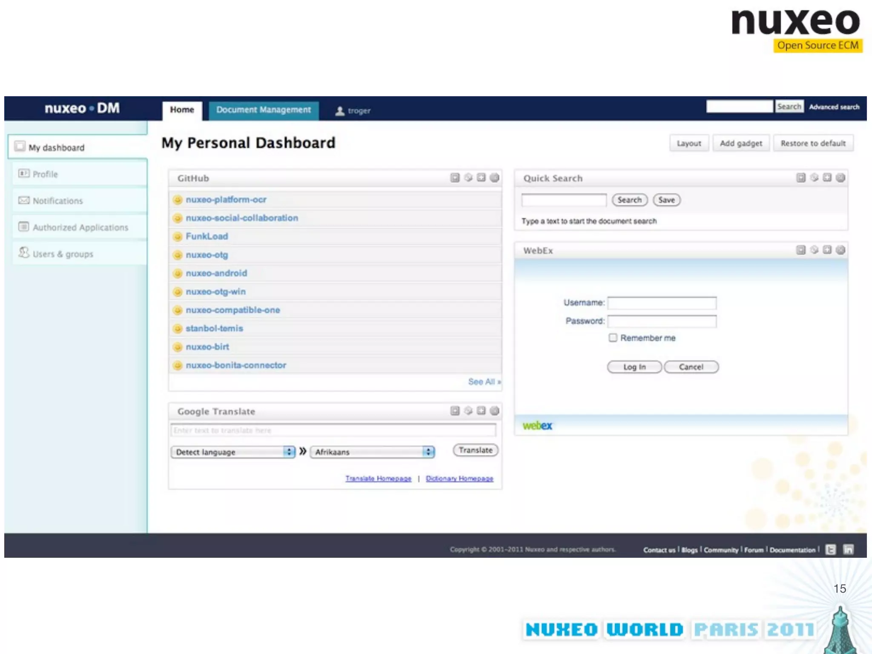Open settings gear of GitHub gadget

point(468,178)
